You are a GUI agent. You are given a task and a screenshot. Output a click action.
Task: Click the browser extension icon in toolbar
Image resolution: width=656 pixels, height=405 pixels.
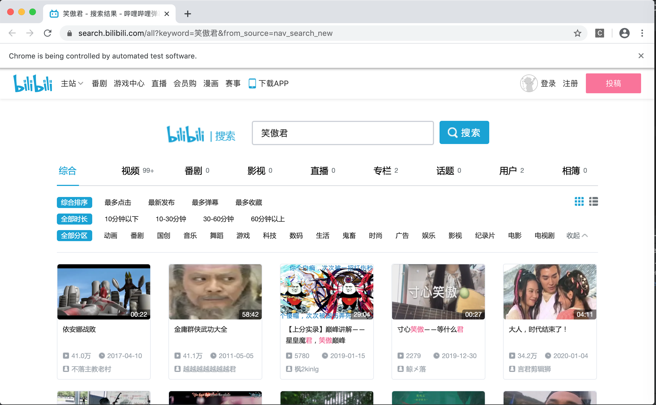tap(599, 33)
